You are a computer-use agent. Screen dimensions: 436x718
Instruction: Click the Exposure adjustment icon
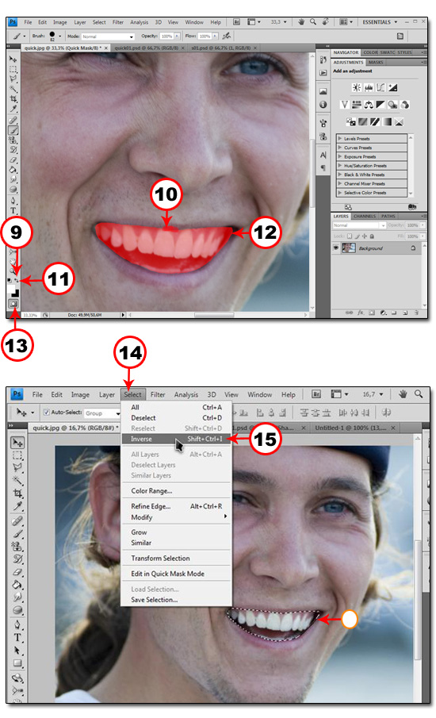click(392, 87)
